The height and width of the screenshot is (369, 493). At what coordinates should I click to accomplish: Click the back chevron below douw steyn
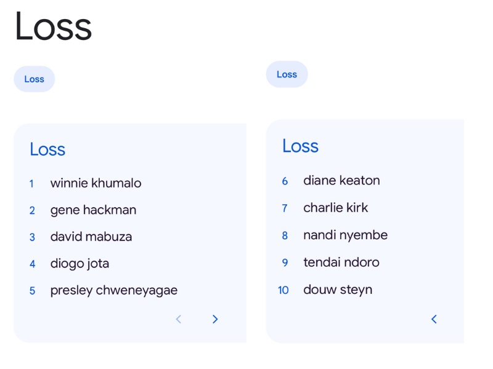point(434,319)
